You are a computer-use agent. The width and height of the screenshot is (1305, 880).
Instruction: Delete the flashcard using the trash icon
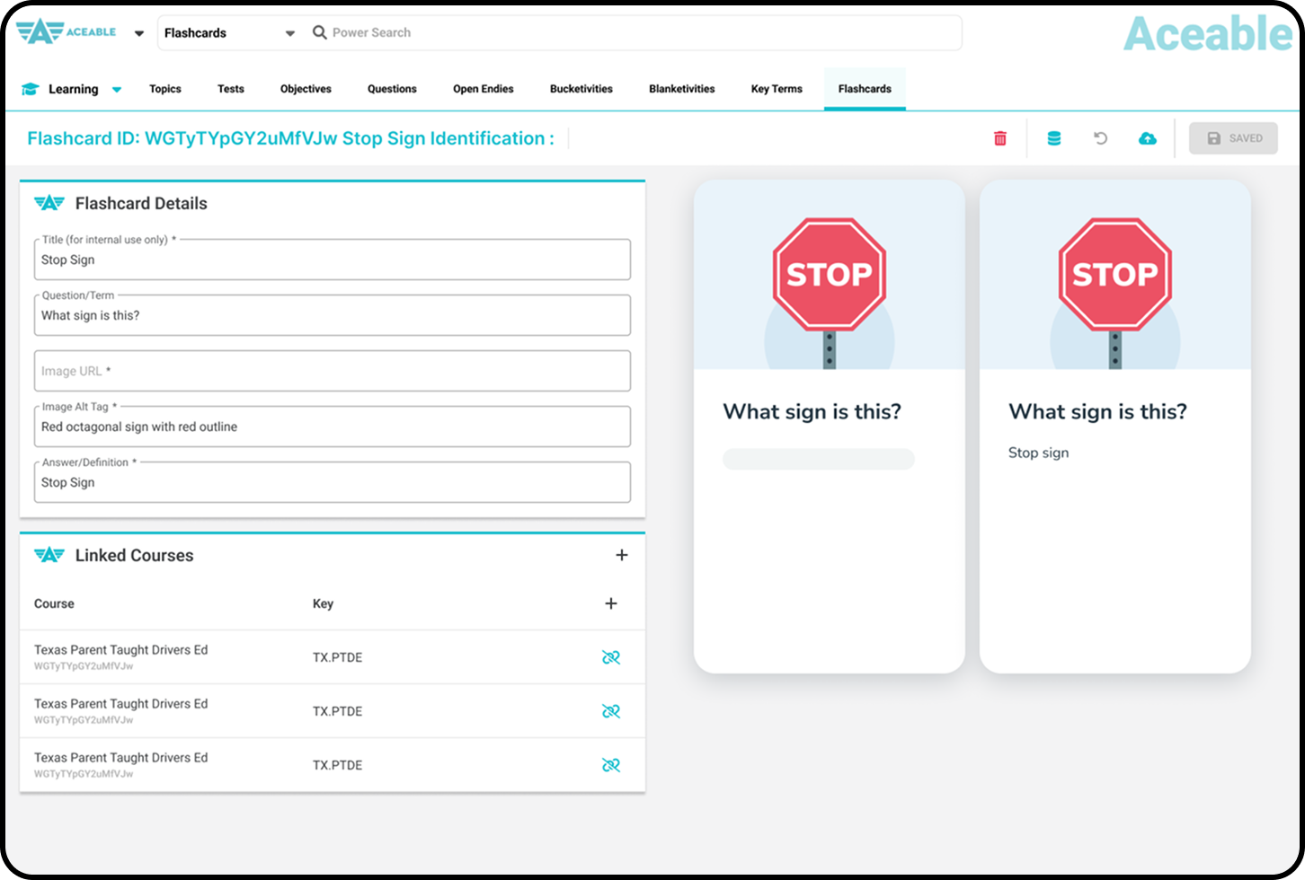pyautogui.click(x=999, y=138)
